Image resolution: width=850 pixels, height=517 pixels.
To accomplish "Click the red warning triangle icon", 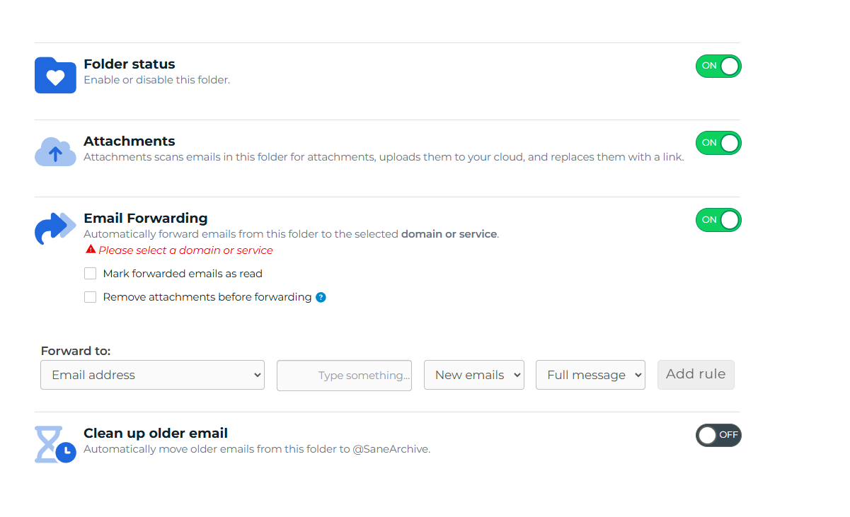I will [x=90, y=250].
